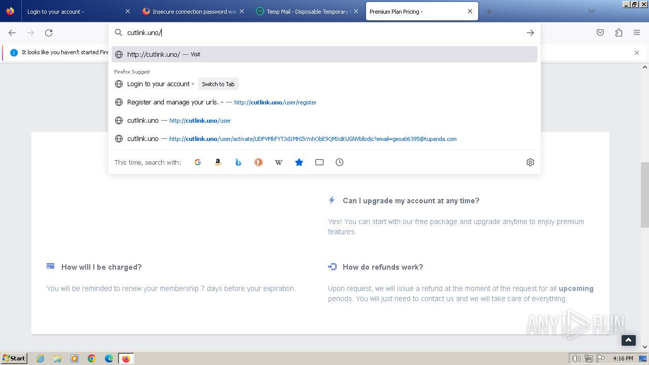Screen dimensions: 649x365
Task: Search with Amazon this time
Action: pyautogui.click(x=218, y=162)
